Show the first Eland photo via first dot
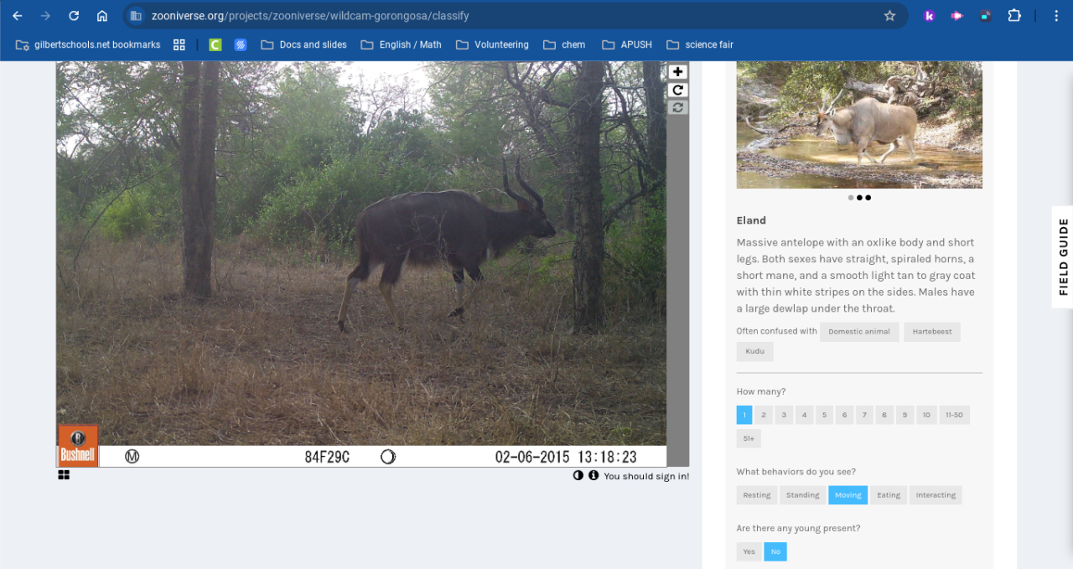1073x569 pixels. pyautogui.click(x=851, y=198)
